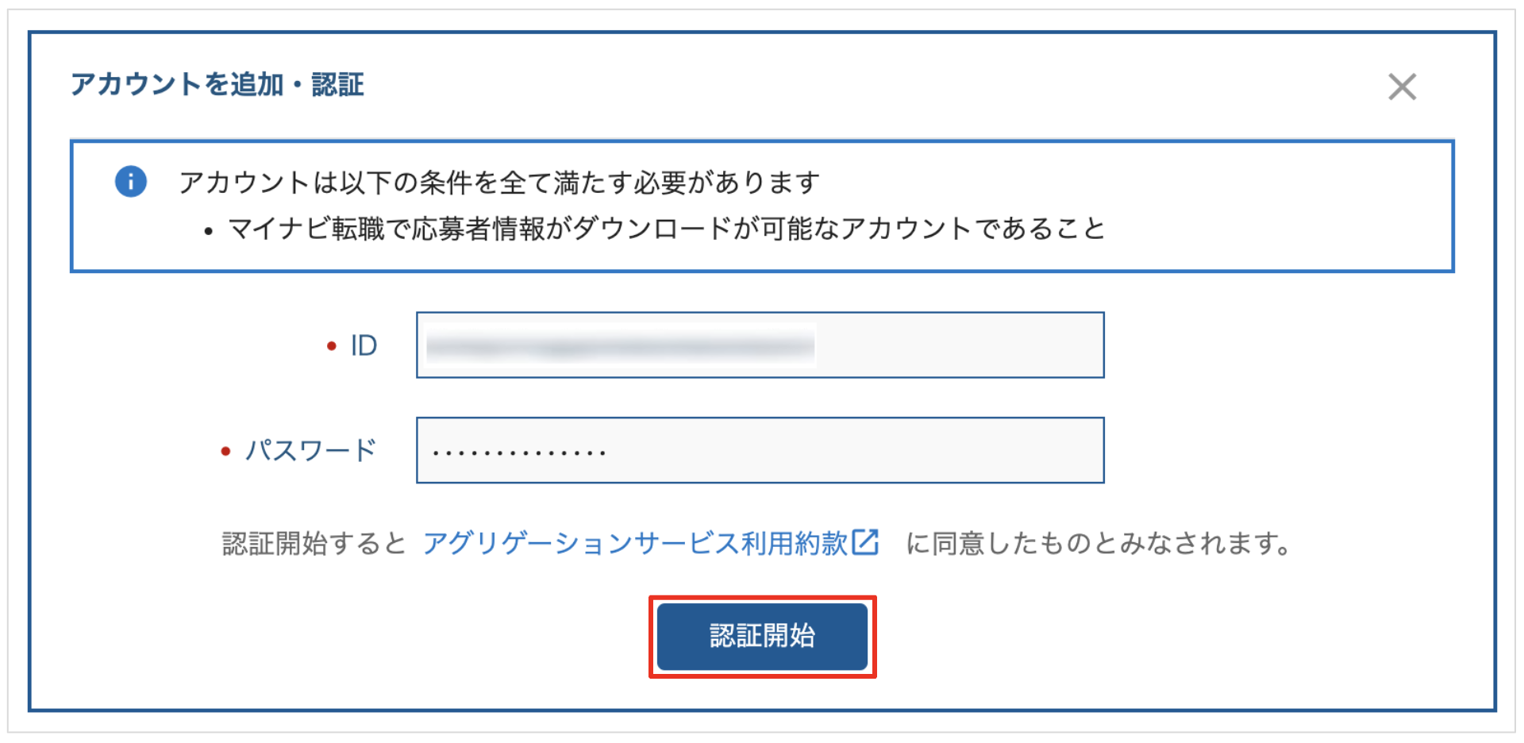Focus the ID input field
The image size is (1524, 743).
[x=760, y=345]
